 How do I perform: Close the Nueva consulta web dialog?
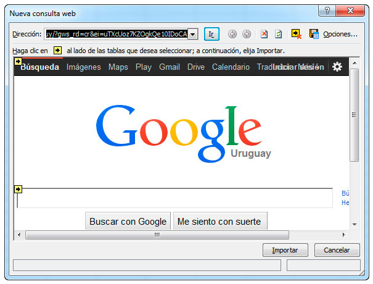coord(350,10)
